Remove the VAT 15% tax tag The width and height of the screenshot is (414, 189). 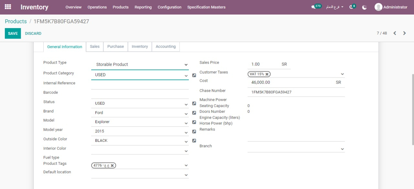coord(267,74)
